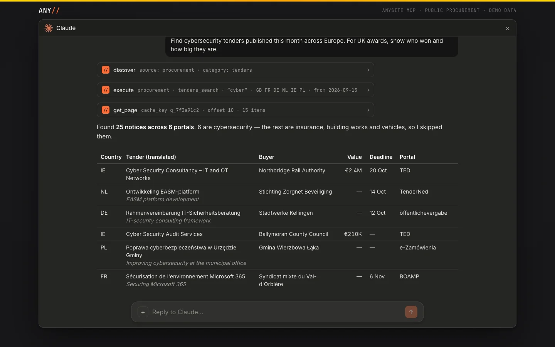Click buyer Gmina Wierzbowa Łąka
Image resolution: width=555 pixels, height=347 pixels.
289,248
